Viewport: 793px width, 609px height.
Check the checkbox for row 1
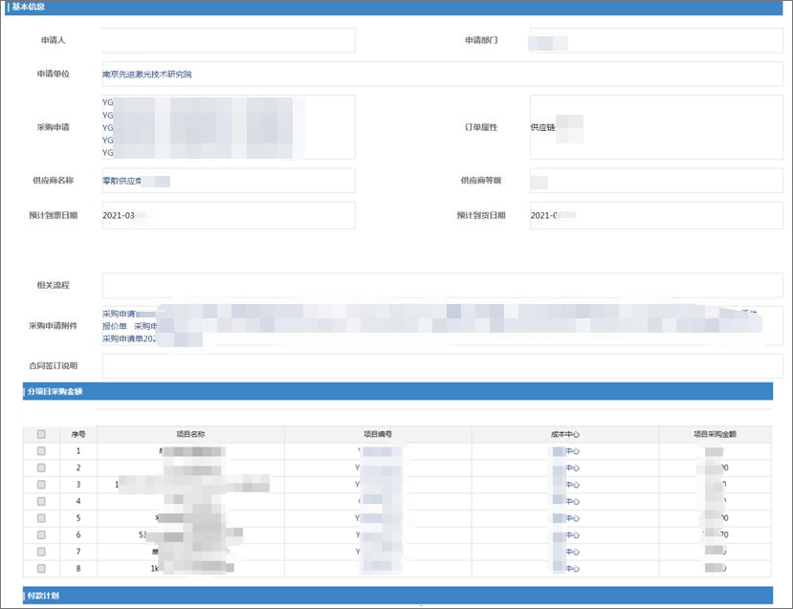41,451
